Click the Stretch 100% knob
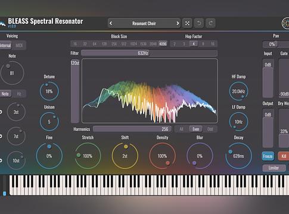This screenshot has width=289, height=214. (88, 156)
